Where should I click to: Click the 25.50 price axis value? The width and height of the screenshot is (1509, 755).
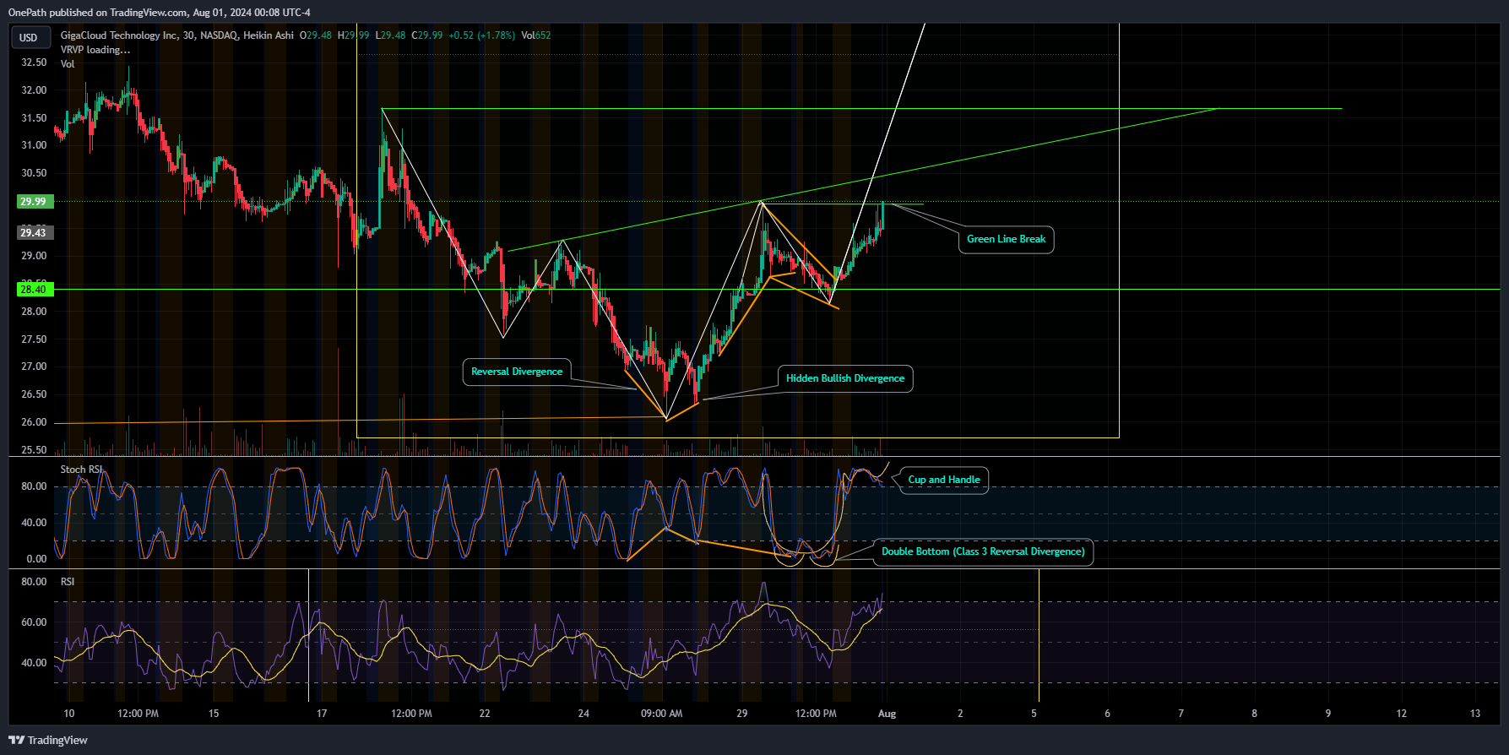(x=34, y=450)
